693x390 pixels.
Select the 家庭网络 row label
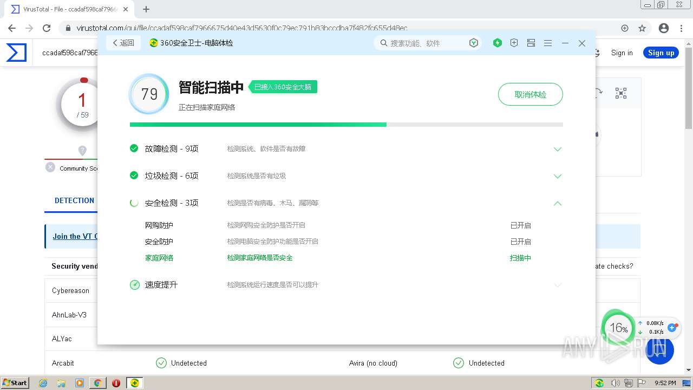pyautogui.click(x=159, y=258)
